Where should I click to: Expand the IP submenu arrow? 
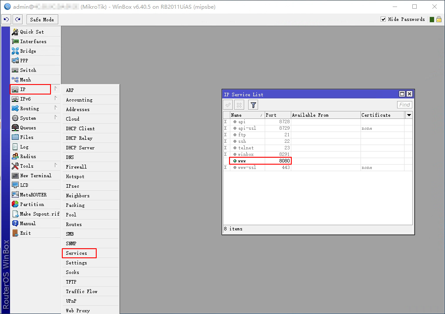(x=56, y=89)
